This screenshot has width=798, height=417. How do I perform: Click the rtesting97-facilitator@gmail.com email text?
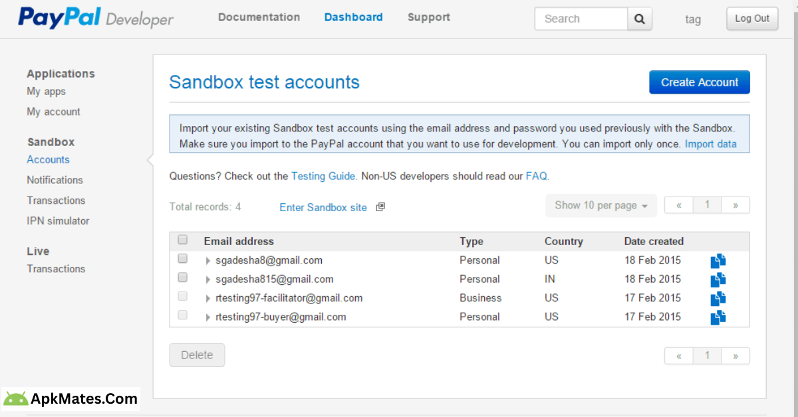click(289, 298)
